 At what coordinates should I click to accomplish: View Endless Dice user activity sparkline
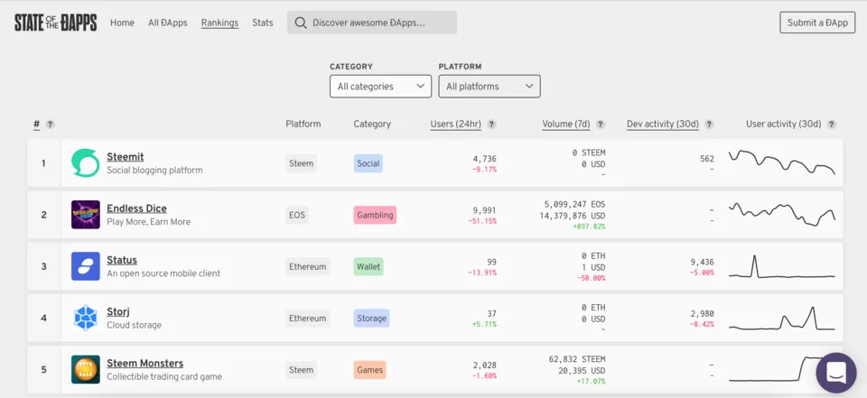(782, 215)
